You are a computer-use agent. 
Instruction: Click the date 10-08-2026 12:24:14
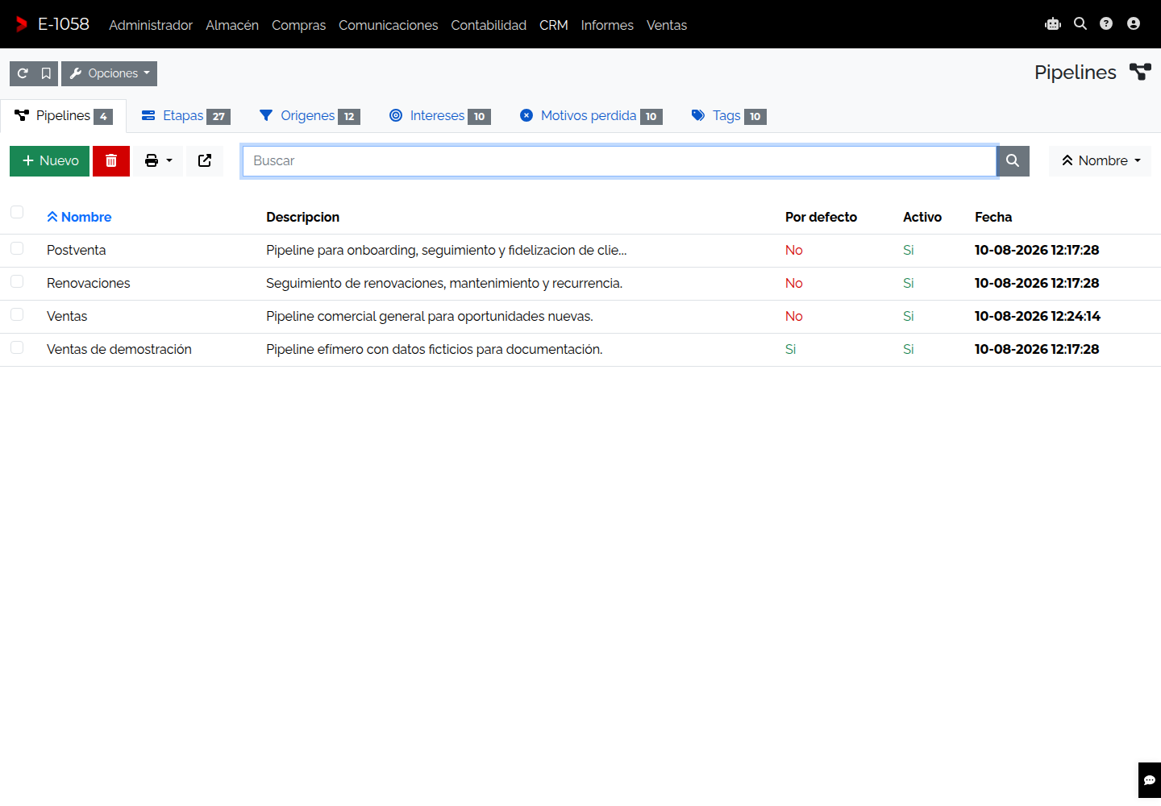1038,316
